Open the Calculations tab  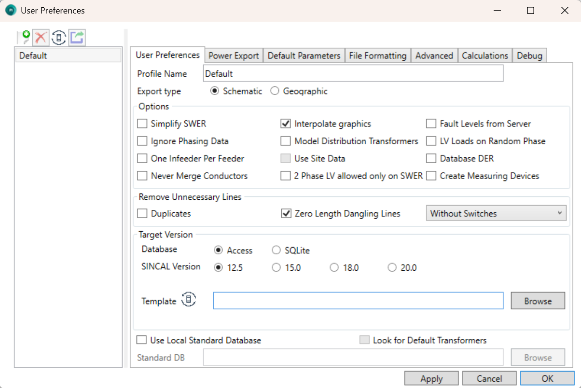484,56
